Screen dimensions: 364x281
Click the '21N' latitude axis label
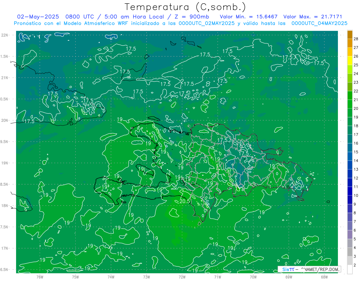click(x=5, y=78)
